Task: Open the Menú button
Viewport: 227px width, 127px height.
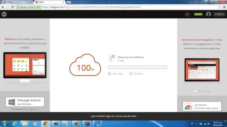Action: point(219,14)
